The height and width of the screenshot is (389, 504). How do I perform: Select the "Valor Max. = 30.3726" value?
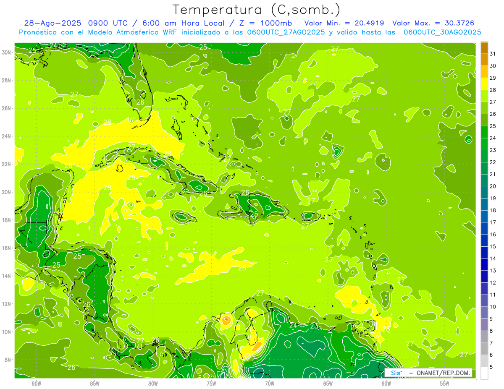[433, 23]
